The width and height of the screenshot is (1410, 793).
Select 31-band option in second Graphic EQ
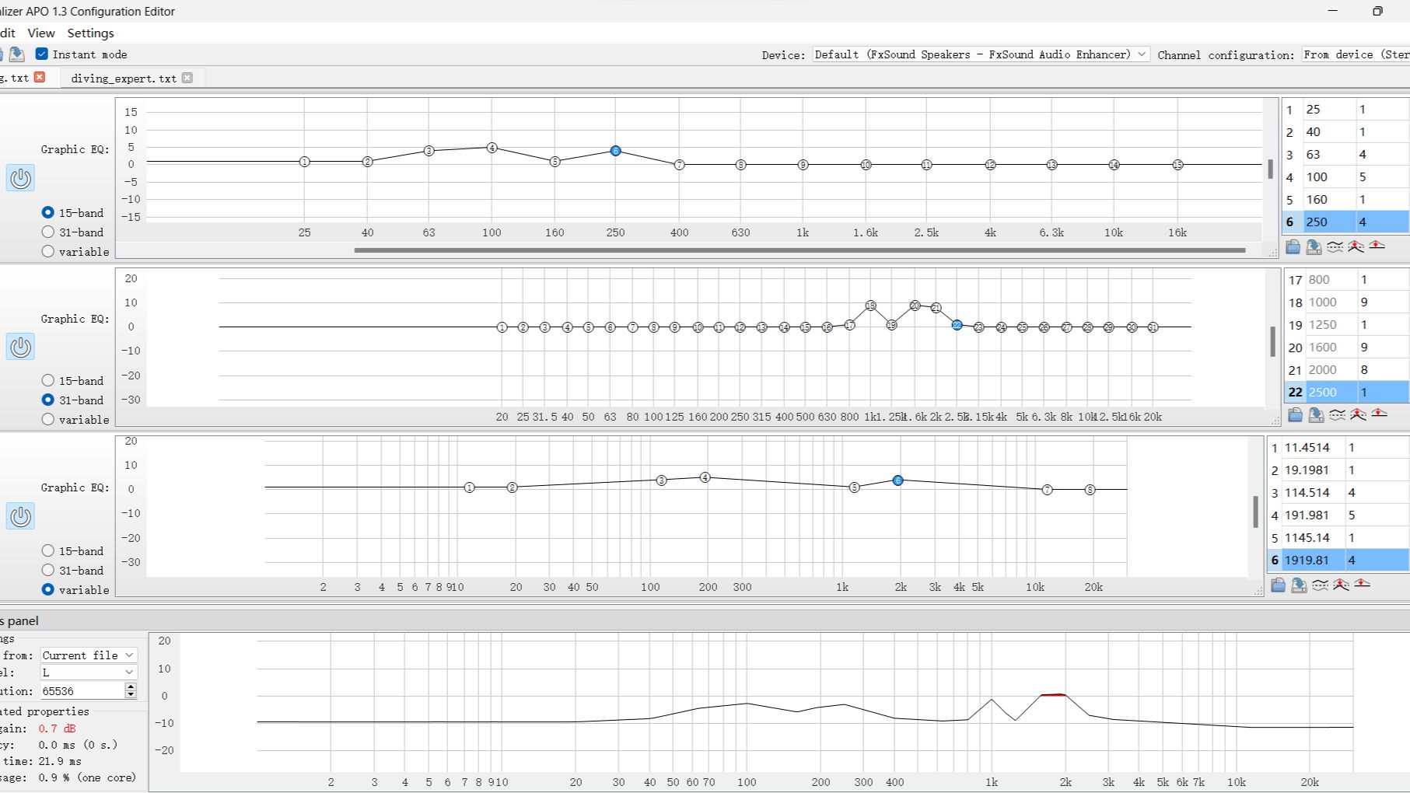pos(48,400)
